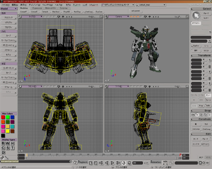This screenshot has width=212, height=169.
Task: Open the ヘルプ (Help) menu
Action: click(59, 5)
